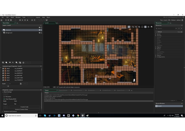The width and height of the screenshot is (185, 131).
Task: Click the Creation Code button
Action: (x=24, y=107)
